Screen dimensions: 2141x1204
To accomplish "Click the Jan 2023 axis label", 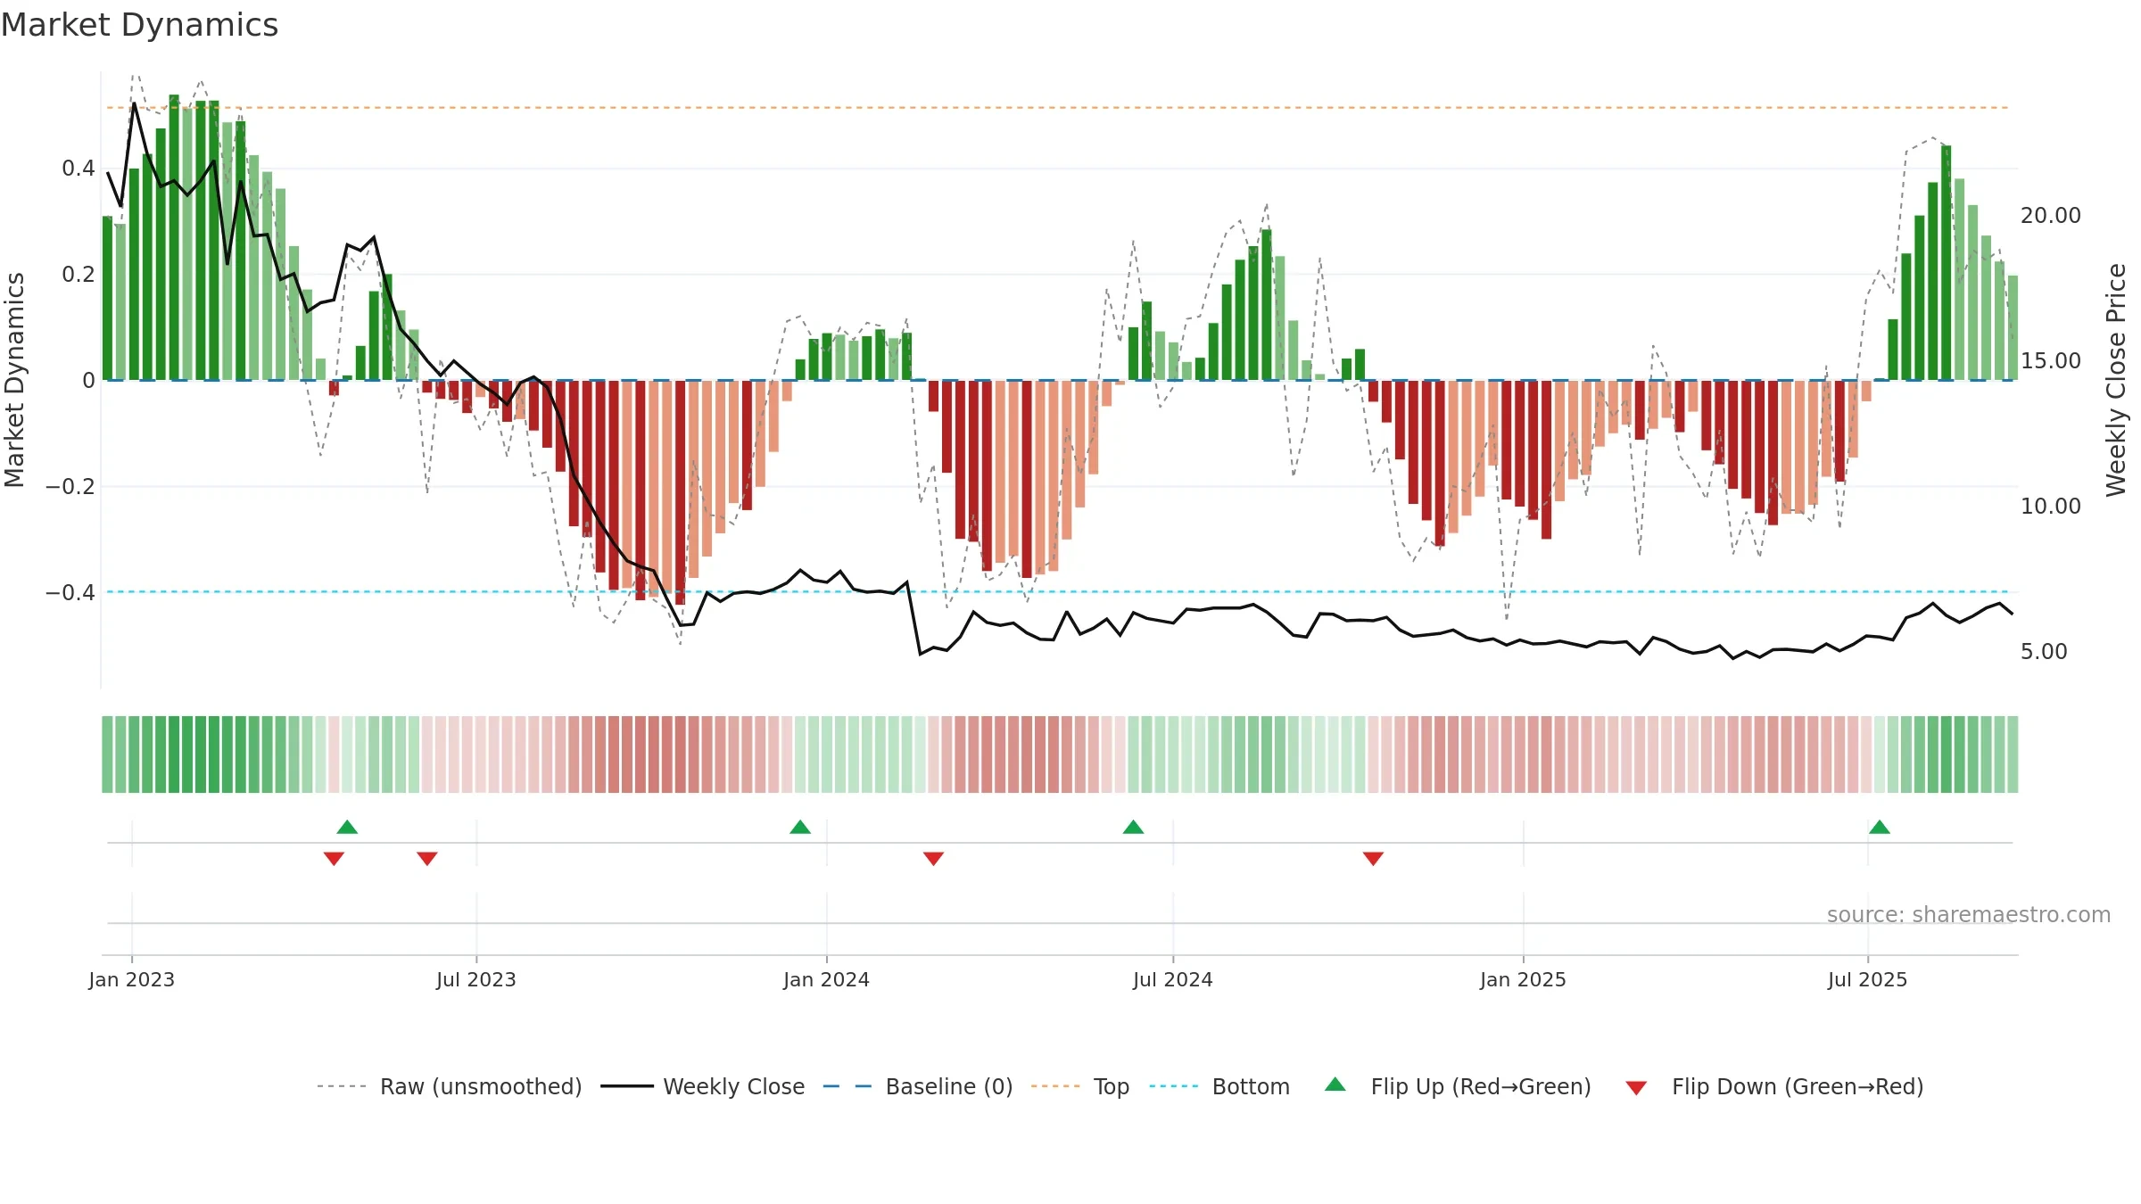I will pos(132,979).
